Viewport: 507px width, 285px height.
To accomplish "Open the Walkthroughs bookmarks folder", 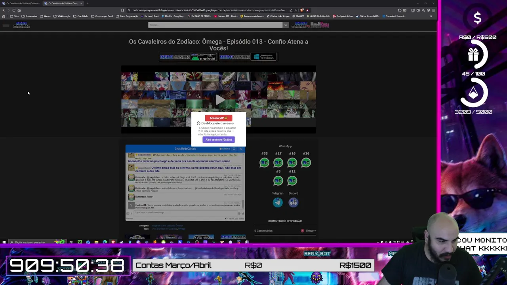I will click(x=62, y=16).
